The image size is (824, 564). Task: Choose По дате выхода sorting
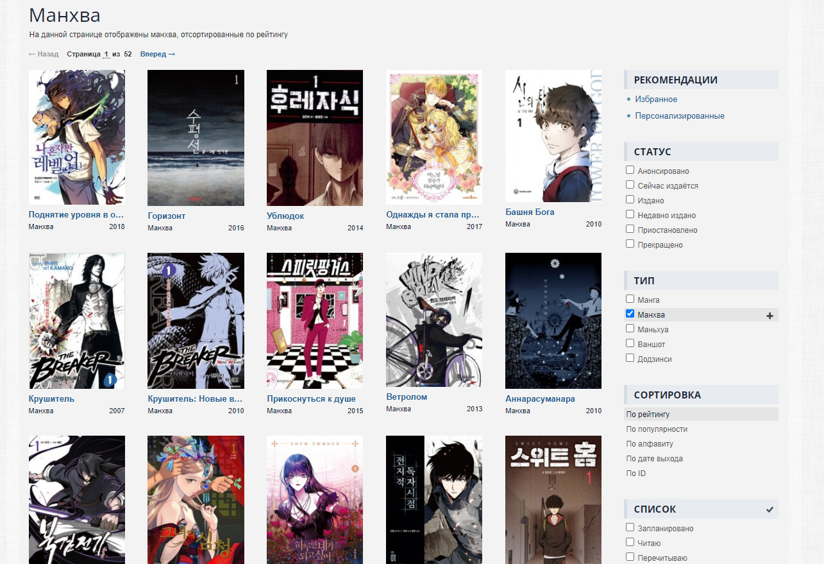coord(654,459)
